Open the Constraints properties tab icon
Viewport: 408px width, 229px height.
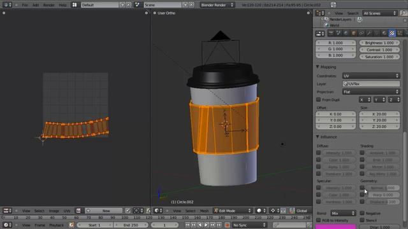(361, 33)
